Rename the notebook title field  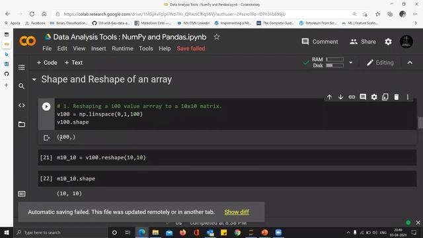130,37
